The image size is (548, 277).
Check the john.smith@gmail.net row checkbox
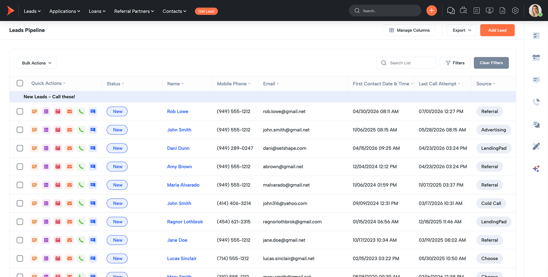point(20,130)
